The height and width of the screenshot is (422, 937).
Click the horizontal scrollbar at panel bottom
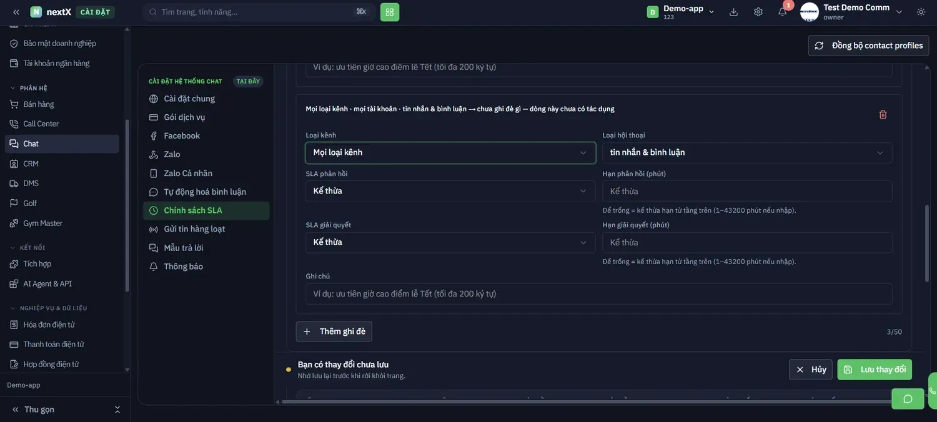point(586,402)
